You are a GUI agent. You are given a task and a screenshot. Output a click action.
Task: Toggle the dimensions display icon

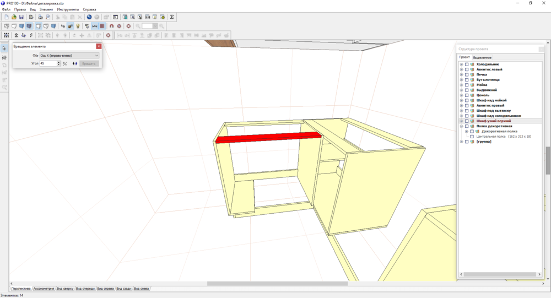pos(95,26)
